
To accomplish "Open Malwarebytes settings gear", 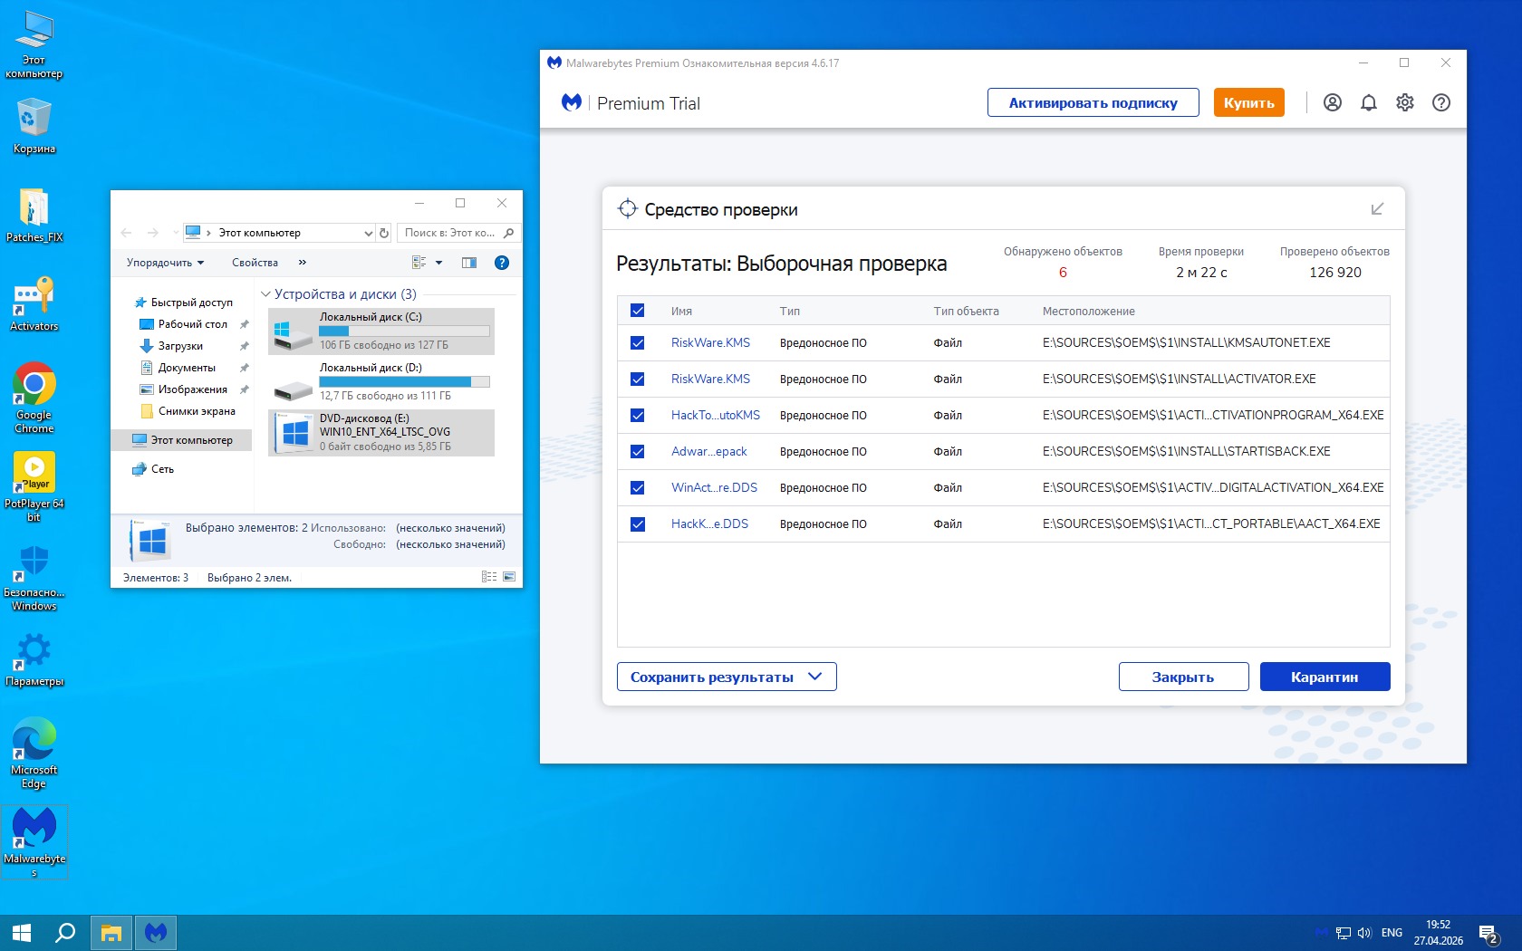I will 1404,102.
